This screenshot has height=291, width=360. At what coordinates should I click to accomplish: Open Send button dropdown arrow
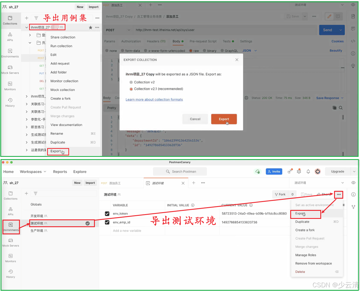tap(340, 30)
